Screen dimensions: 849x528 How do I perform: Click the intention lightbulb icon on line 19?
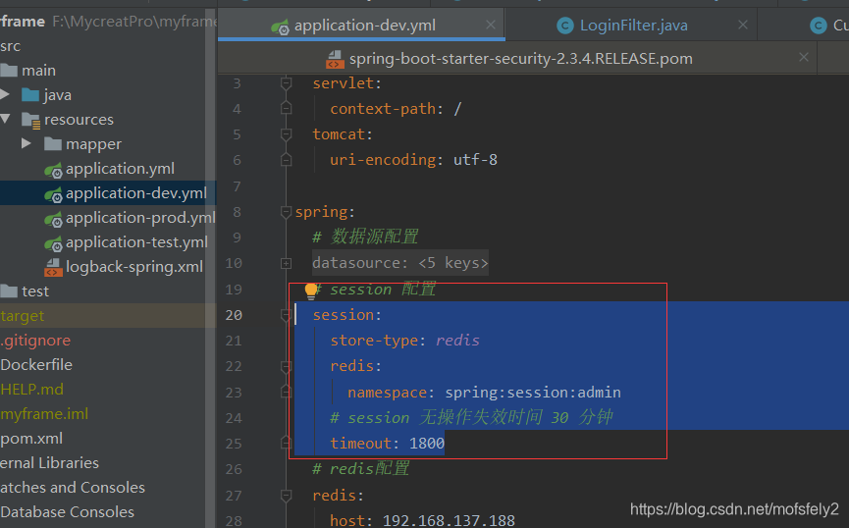[x=311, y=291]
